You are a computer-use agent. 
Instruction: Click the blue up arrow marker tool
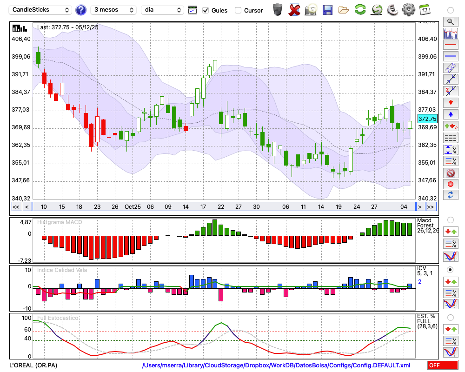point(450,114)
